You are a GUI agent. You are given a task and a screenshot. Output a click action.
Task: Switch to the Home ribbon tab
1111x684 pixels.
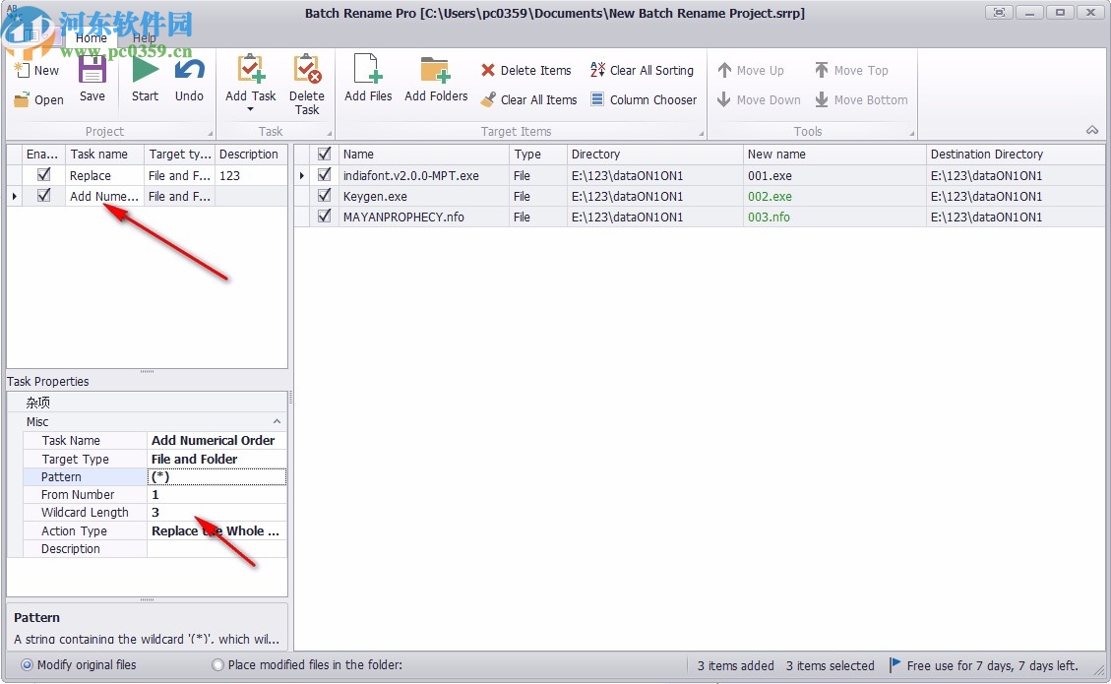(x=92, y=38)
